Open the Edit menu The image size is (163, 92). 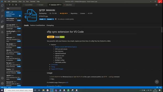point(9,2)
